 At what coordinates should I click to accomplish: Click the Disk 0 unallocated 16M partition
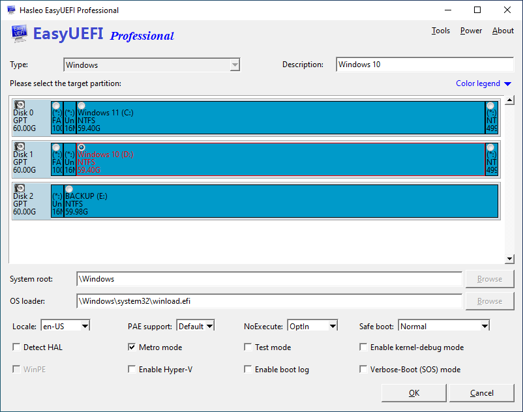(70, 118)
